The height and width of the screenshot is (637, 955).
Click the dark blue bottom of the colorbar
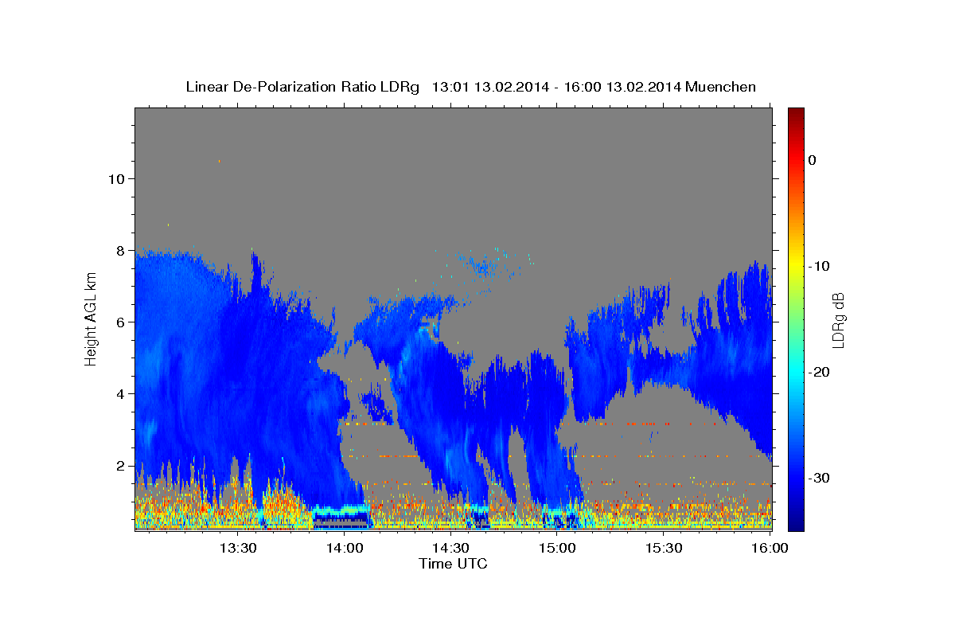[x=796, y=522]
